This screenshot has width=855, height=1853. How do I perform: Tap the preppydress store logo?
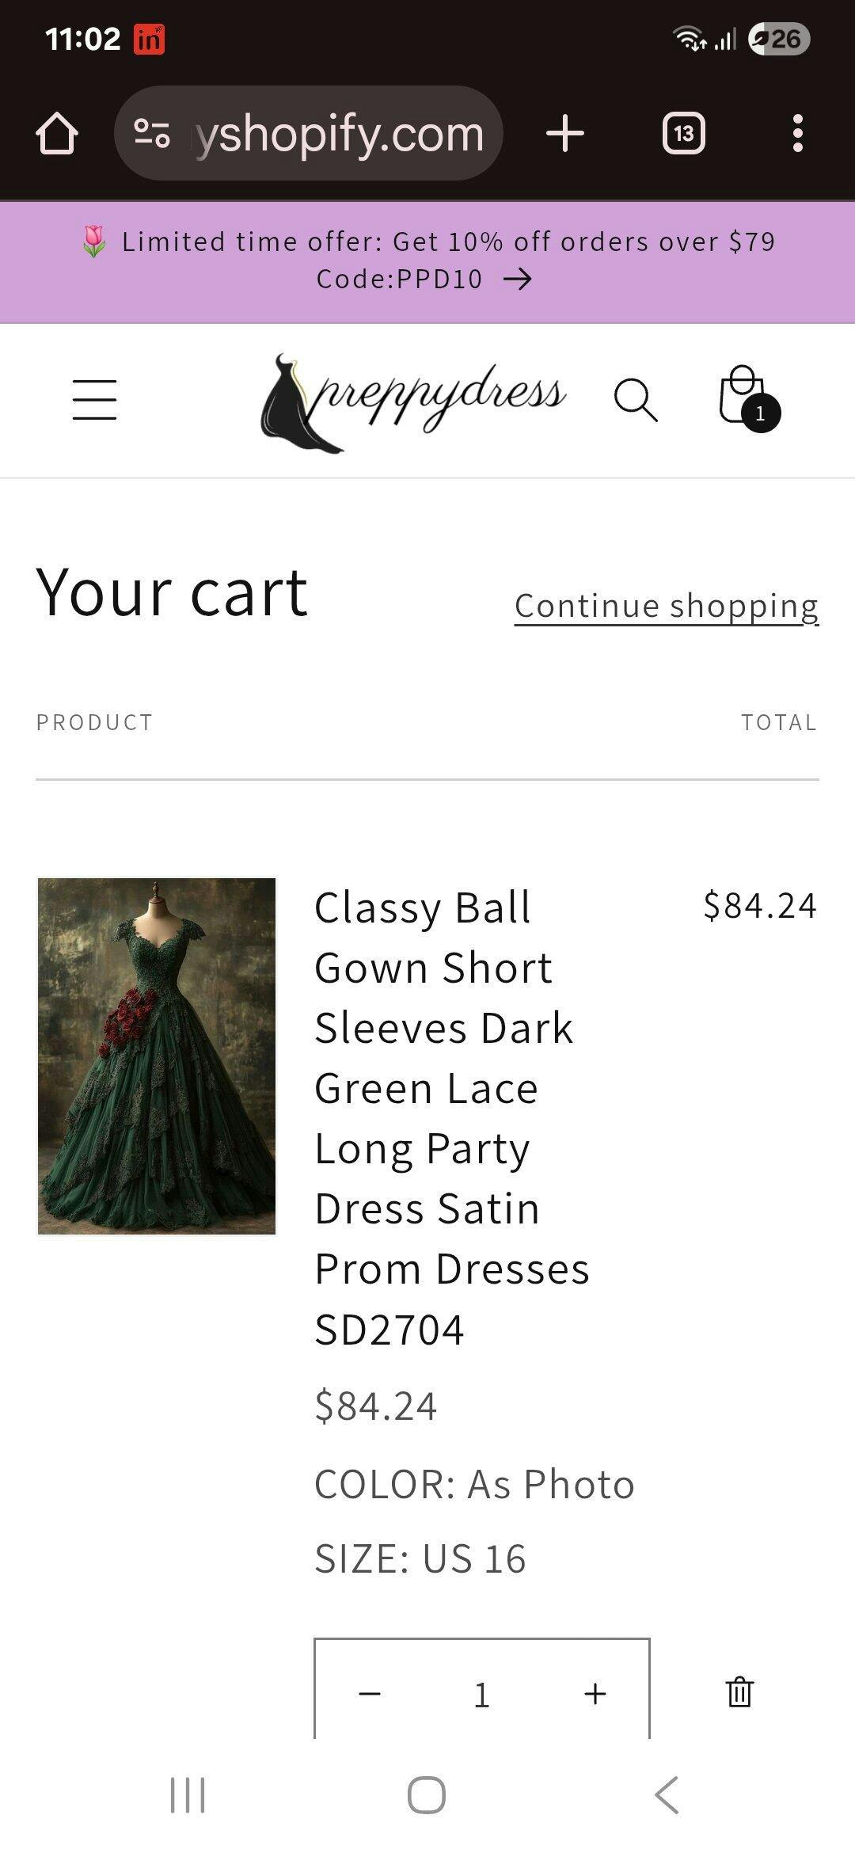(x=413, y=401)
